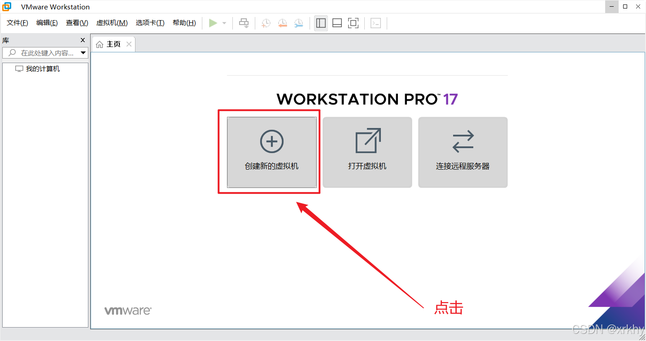
Task: Open the 查看(V) menu
Action: point(77,23)
